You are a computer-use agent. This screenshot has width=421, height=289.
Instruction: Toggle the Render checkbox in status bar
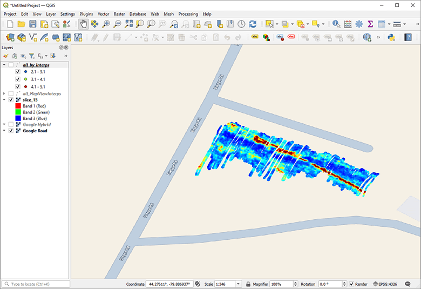pos(351,284)
